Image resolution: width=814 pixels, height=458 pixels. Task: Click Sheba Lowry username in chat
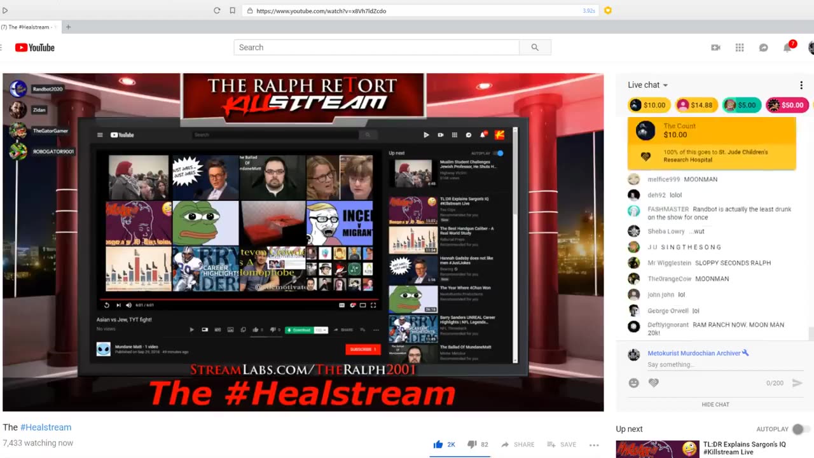click(x=666, y=232)
